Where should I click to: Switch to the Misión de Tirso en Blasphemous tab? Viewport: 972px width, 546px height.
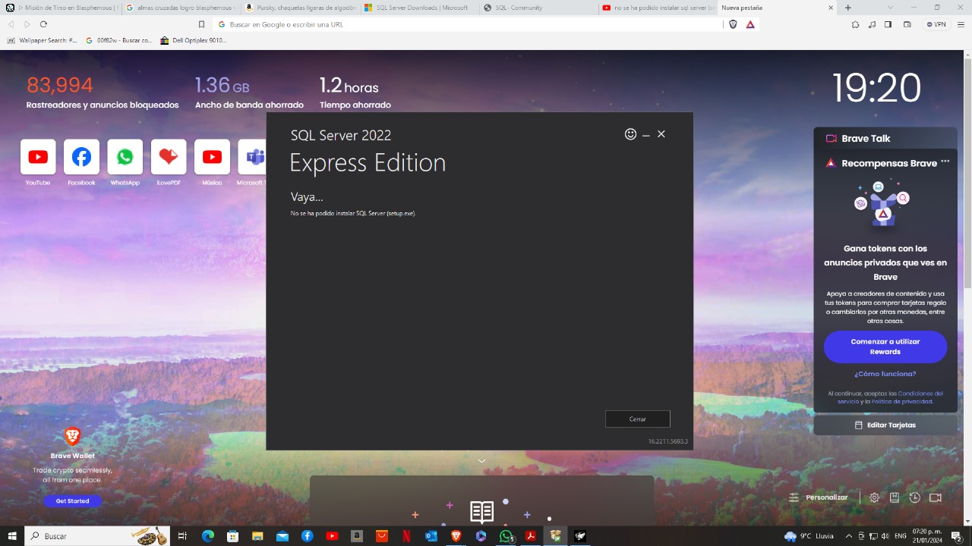(62, 8)
